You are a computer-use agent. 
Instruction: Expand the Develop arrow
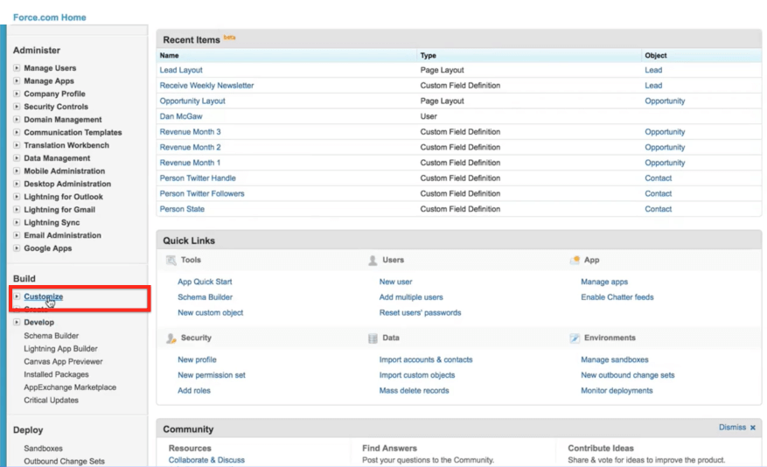point(17,322)
